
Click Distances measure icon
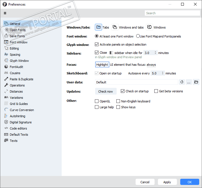coord(6,91)
